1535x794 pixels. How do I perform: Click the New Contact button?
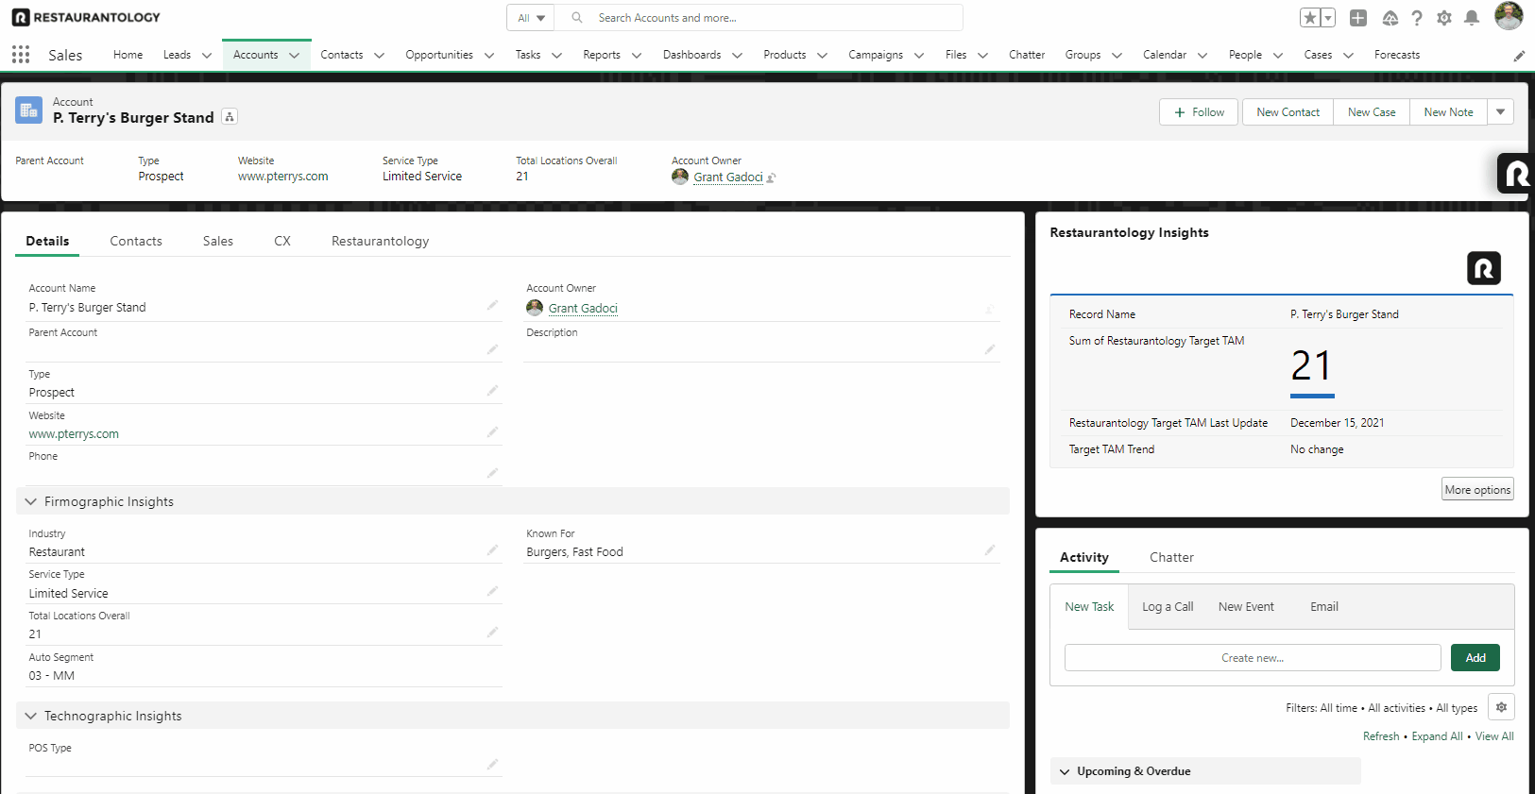coord(1288,112)
